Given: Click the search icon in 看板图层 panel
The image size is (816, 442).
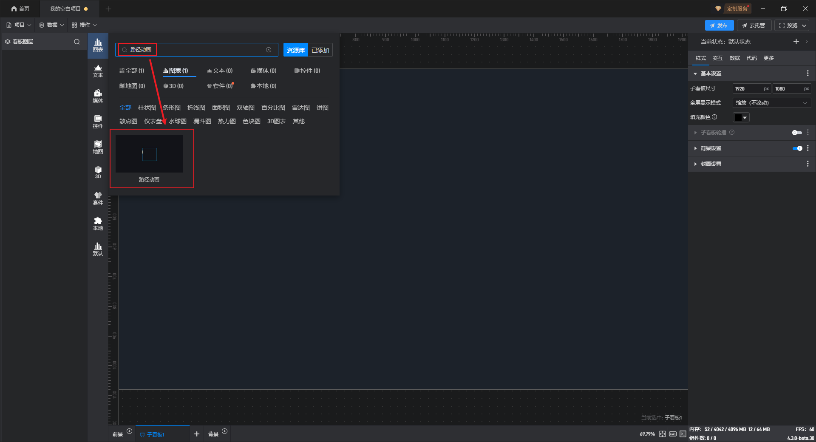Looking at the screenshot, I should [77, 42].
